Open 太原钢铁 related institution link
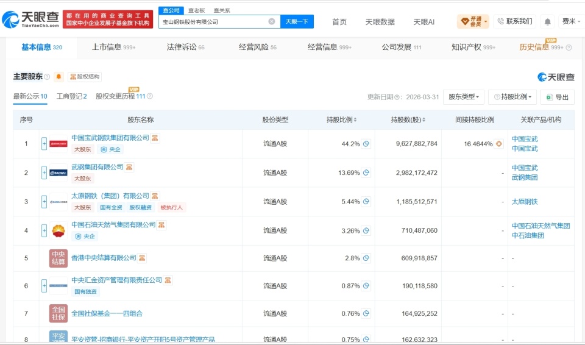 point(525,202)
